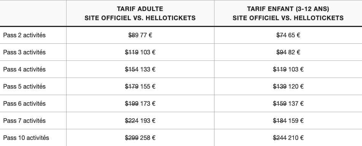
Task: Click the adult price $224 193 €
Action: coord(140,121)
